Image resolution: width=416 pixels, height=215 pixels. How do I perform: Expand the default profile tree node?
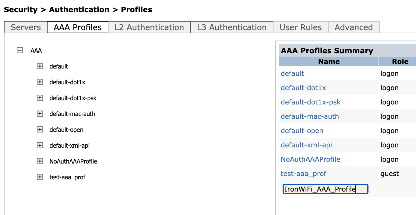tap(40, 66)
